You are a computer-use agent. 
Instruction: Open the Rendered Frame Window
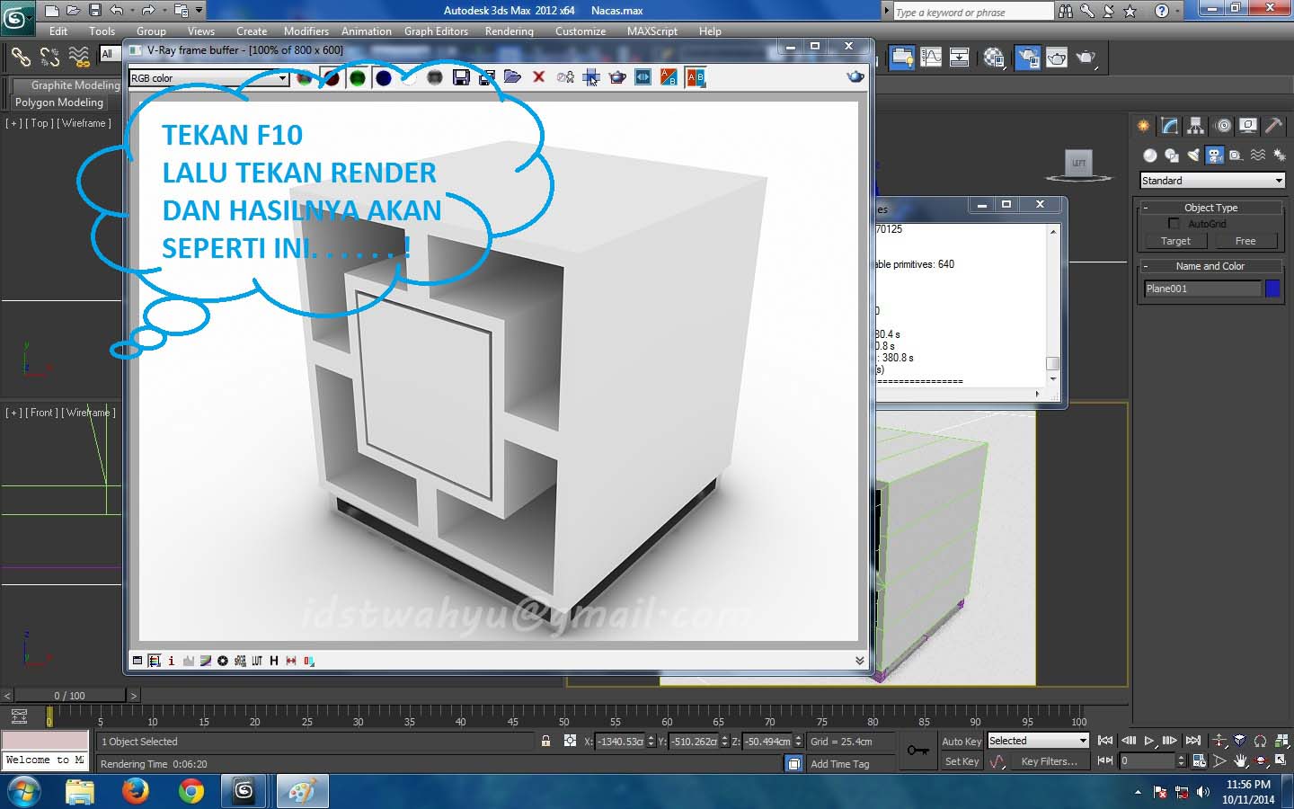tap(1057, 58)
